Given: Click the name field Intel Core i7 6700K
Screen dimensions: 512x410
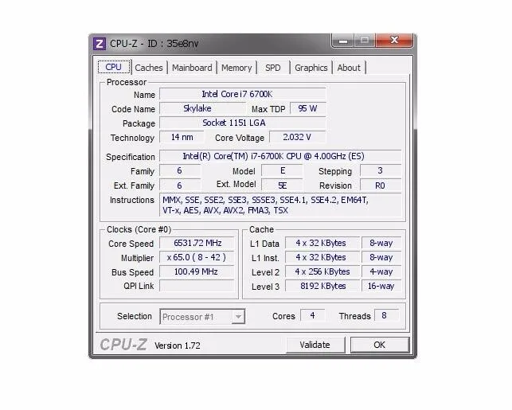Looking at the screenshot, I should click(x=243, y=94).
